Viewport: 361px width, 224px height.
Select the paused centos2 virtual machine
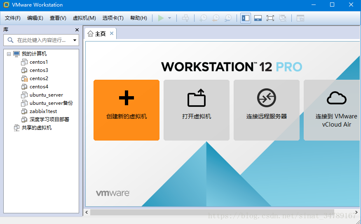[39, 79]
